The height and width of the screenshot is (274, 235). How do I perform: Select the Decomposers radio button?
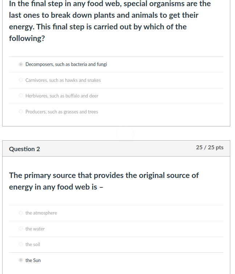21,65
